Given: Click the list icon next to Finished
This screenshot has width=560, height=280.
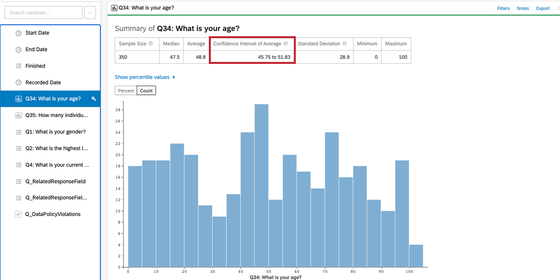Looking at the screenshot, I should pyautogui.click(x=19, y=66).
